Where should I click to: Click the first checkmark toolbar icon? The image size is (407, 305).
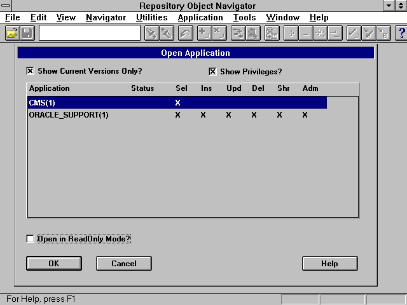tap(354, 33)
